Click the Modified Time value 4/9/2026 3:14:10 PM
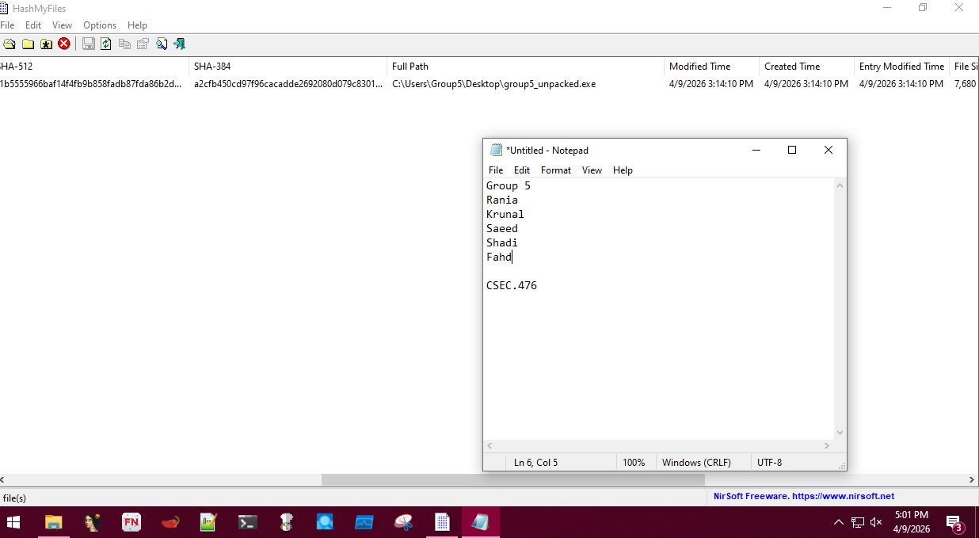This screenshot has height=538, width=979. [711, 84]
